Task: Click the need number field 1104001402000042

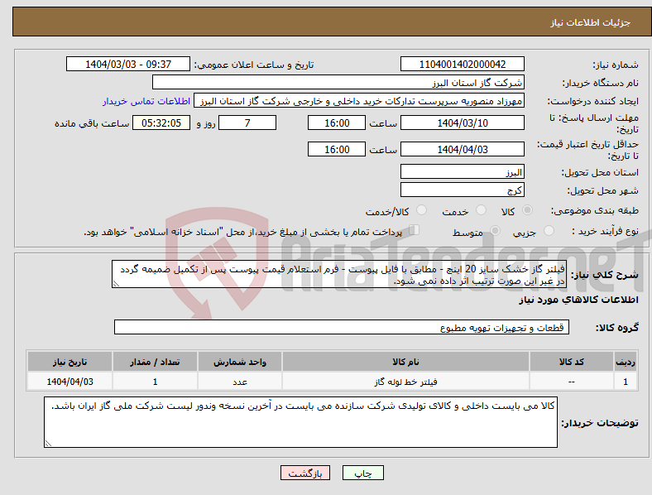Action: (x=462, y=64)
